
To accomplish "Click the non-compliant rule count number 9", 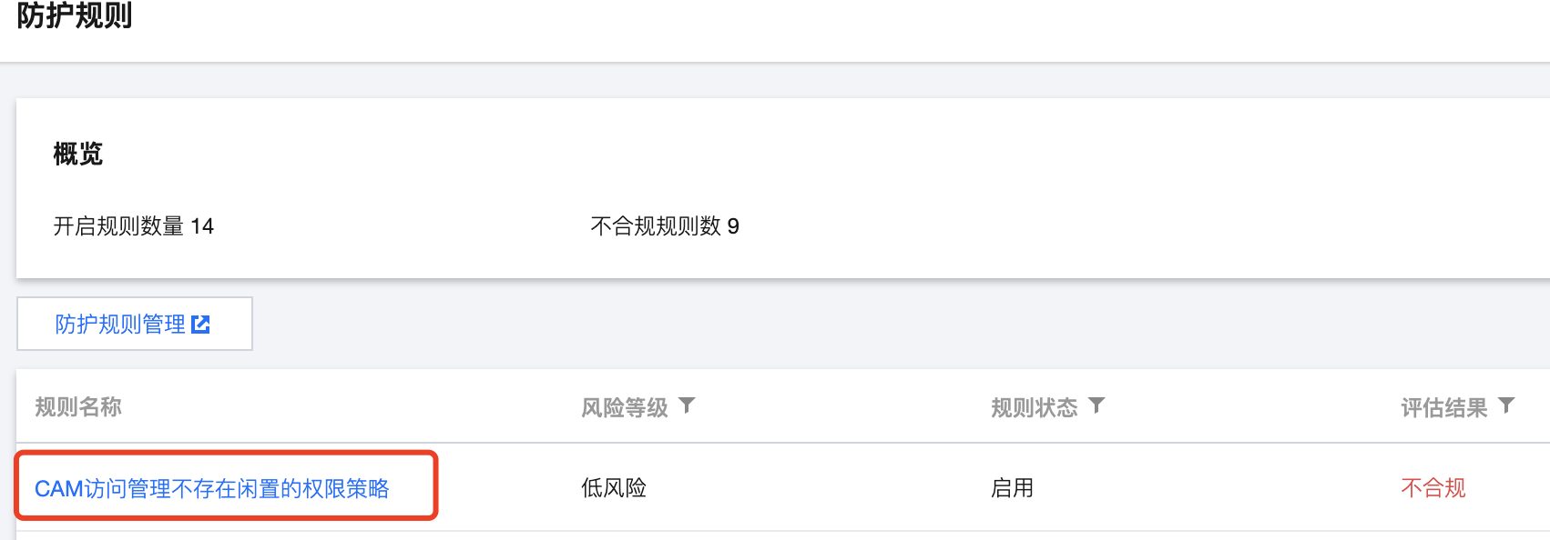I will coord(733,226).
